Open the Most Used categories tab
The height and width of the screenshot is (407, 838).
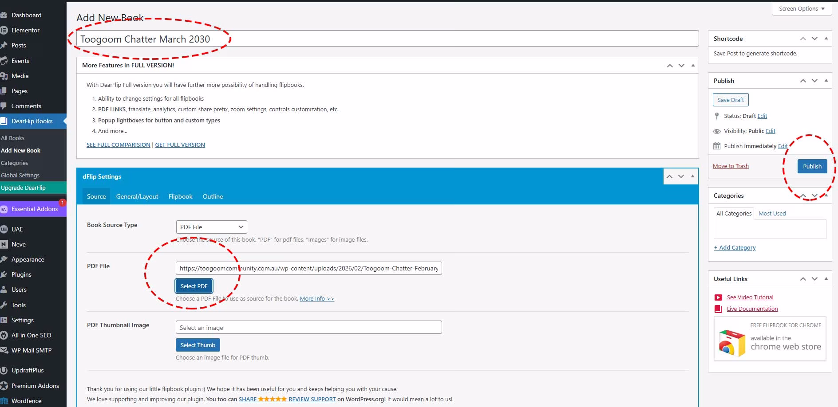click(x=772, y=213)
